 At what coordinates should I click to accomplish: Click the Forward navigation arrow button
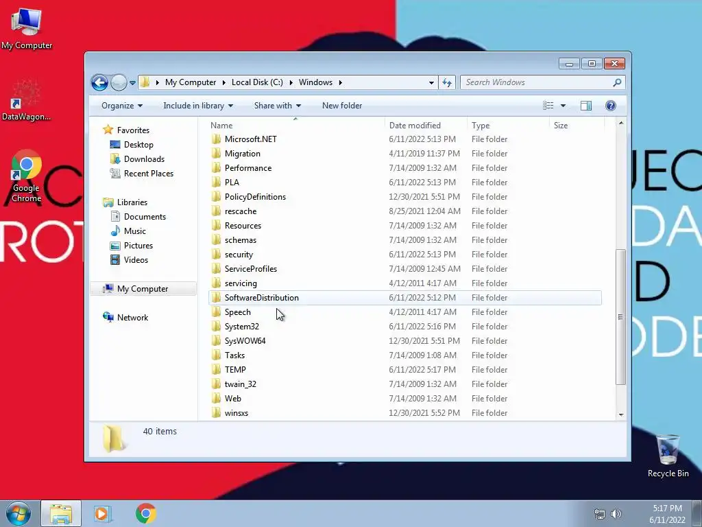click(x=119, y=82)
